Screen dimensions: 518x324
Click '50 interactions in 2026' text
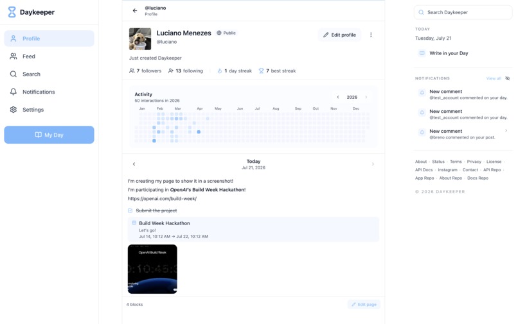[157, 101]
